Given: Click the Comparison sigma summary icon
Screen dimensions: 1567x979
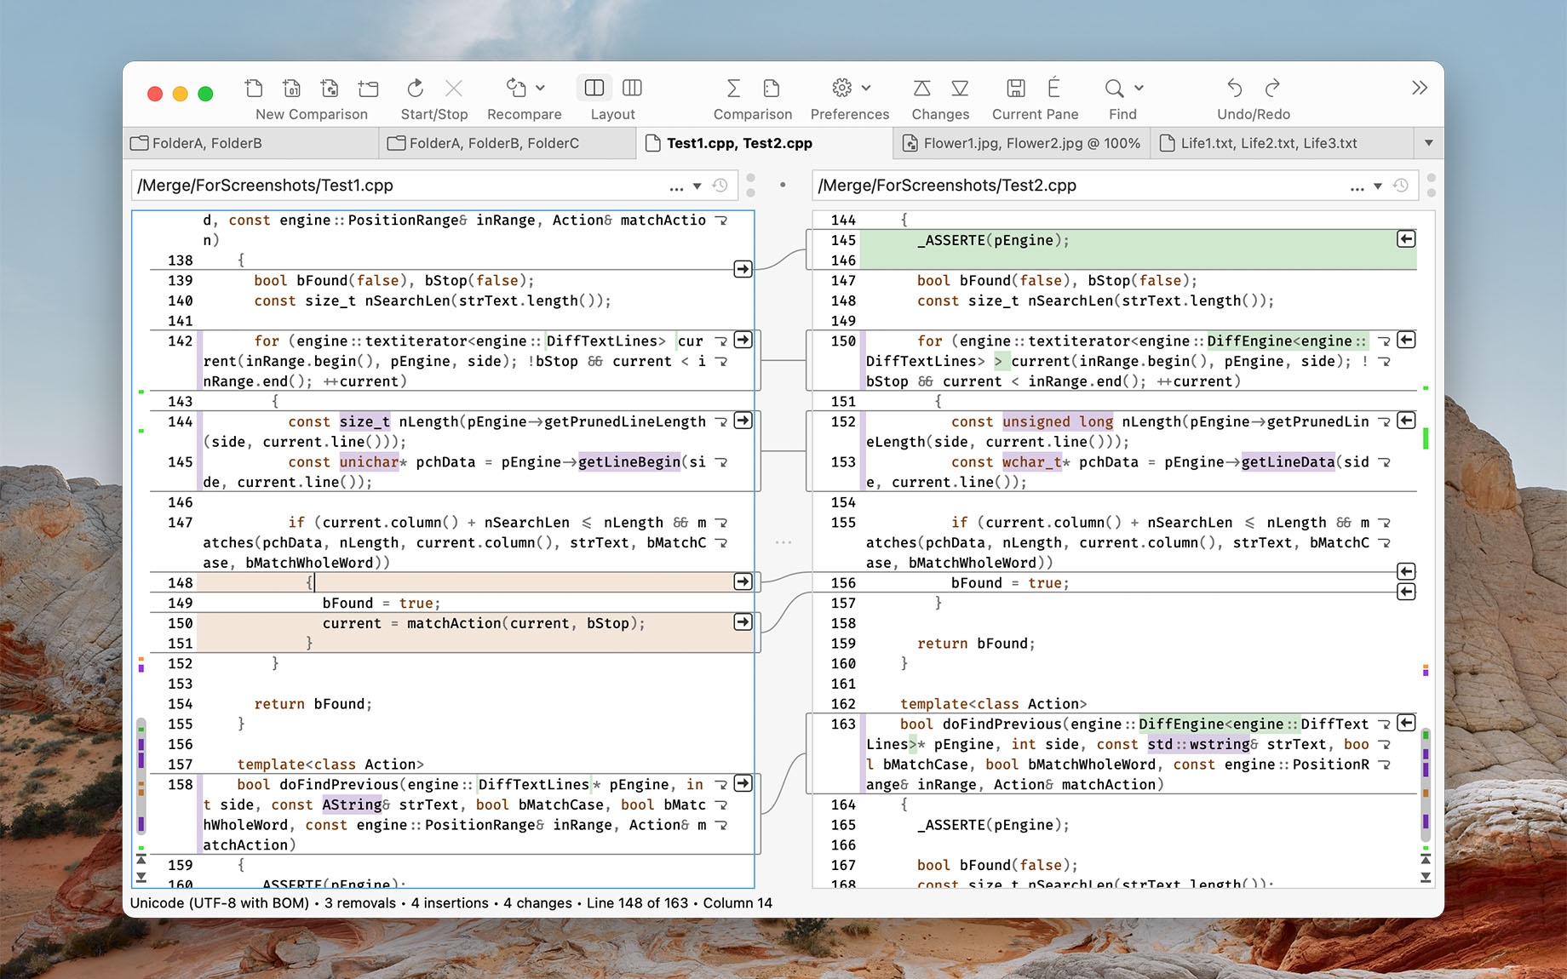Looking at the screenshot, I should tap(732, 88).
